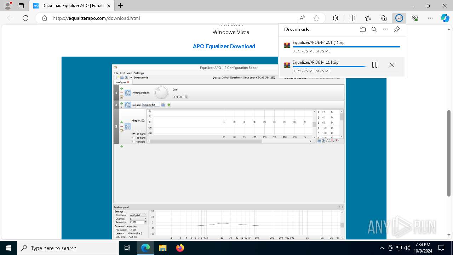The image size is (453, 255).
Task: View site information lock icon
Action: (x=44, y=18)
